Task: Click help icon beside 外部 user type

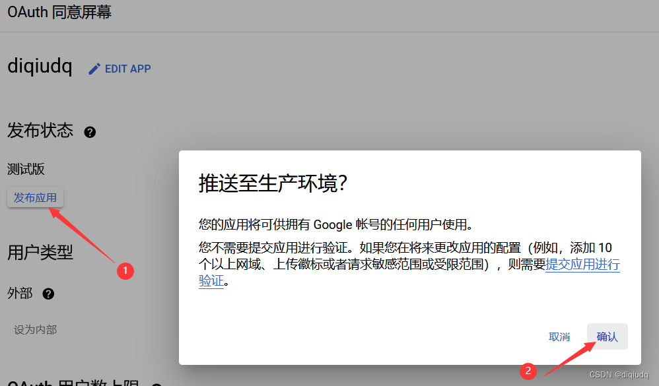Action: [48, 294]
